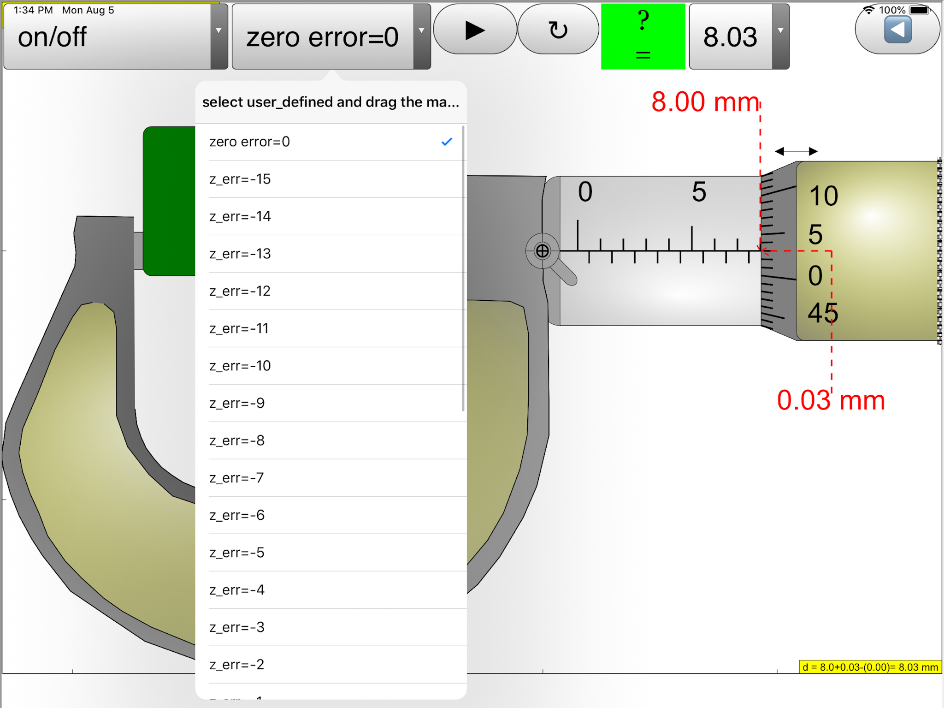Screen dimensions: 944x708
Task: Click the ratchet knob at right edge
Action: (x=939, y=251)
